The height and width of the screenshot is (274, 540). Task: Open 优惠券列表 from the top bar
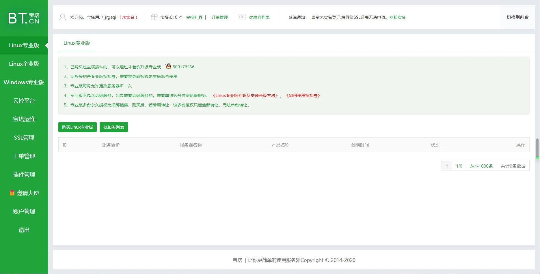pos(259,17)
